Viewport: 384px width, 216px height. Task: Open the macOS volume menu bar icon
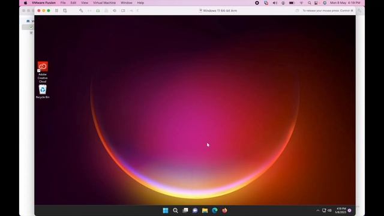point(275,3)
